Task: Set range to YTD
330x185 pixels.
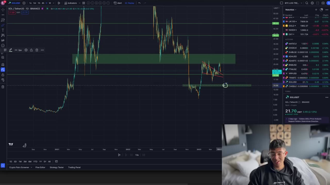Action: [35, 162]
